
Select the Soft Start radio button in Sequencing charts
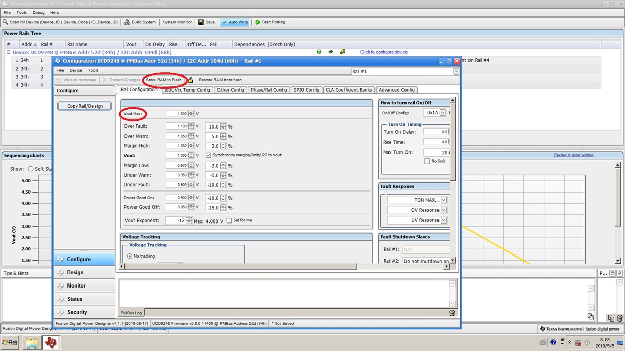pyautogui.click(x=30, y=169)
